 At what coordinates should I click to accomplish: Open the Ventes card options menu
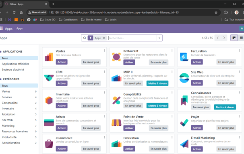[x=104, y=51]
